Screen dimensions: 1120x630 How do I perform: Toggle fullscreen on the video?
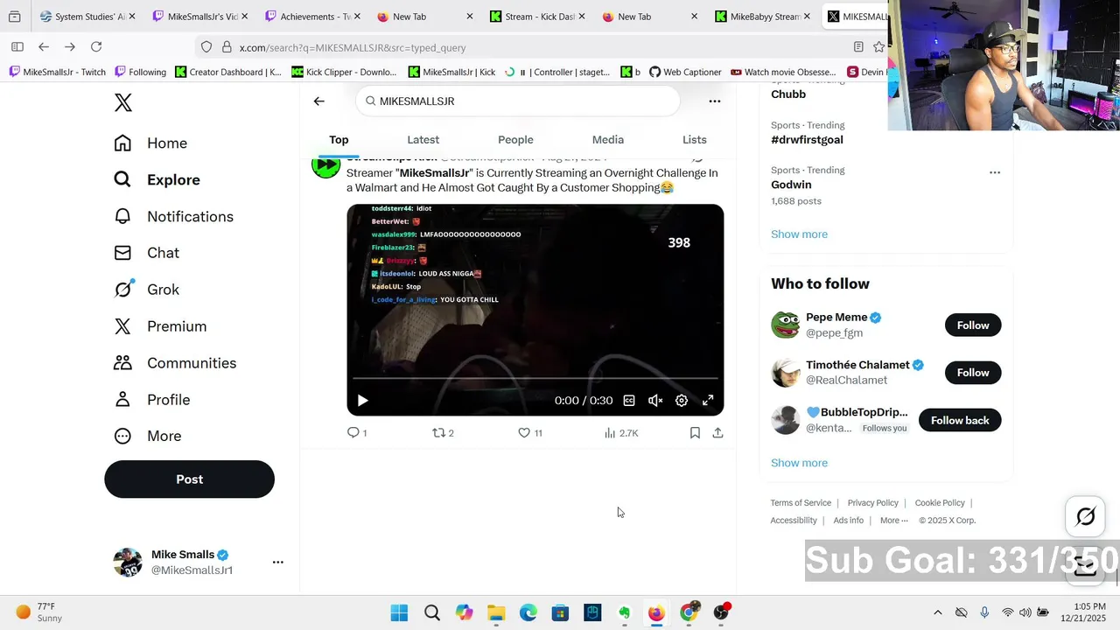(x=708, y=401)
